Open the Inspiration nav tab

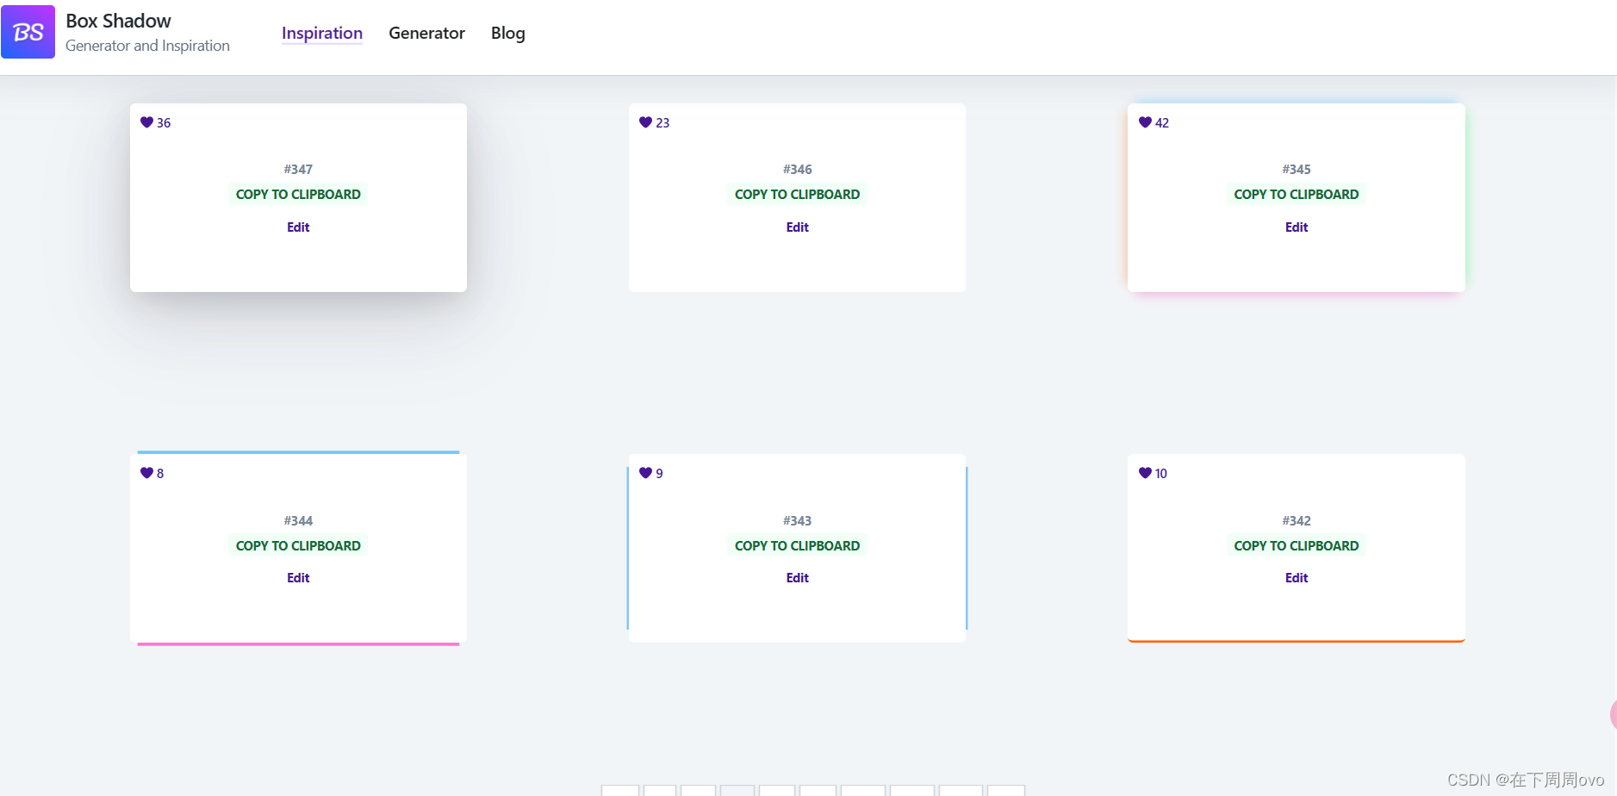click(x=322, y=33)
